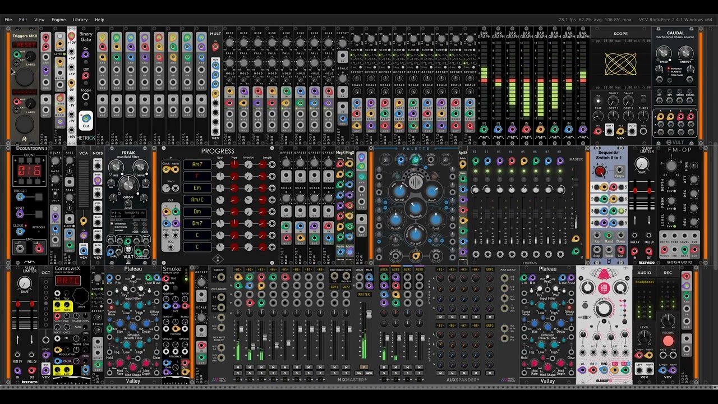
Task: Click the Palette STRUCTURE knob
Action: (416, 208)
